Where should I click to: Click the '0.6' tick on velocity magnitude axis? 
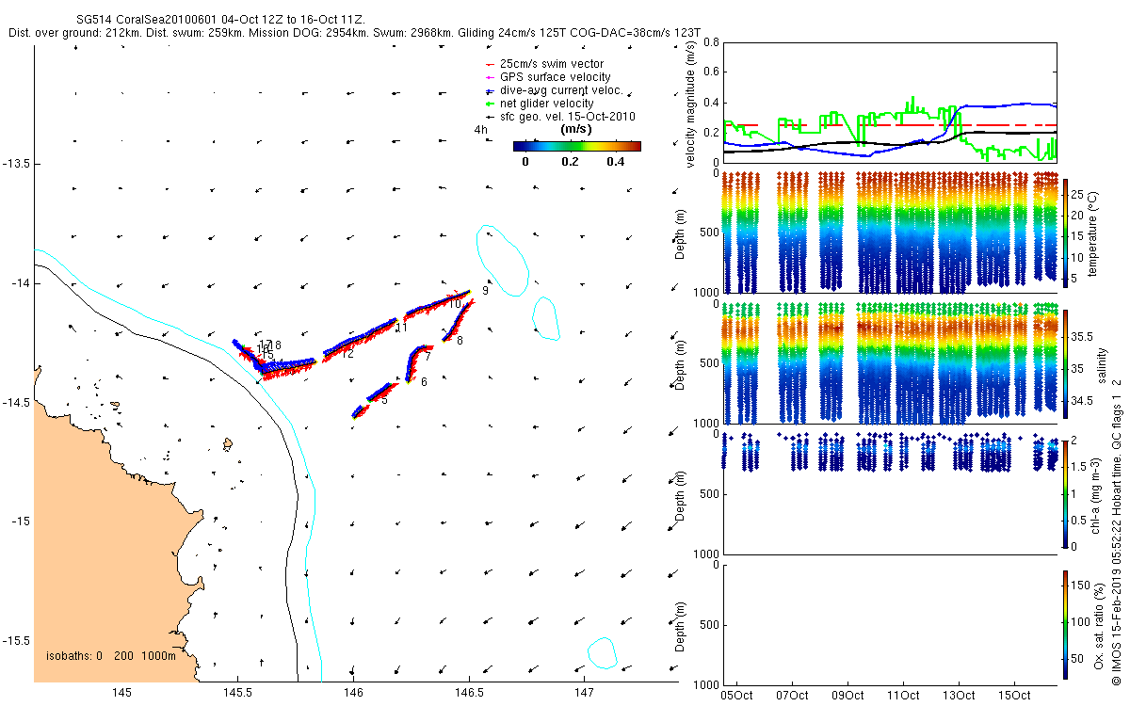point(711,72)
